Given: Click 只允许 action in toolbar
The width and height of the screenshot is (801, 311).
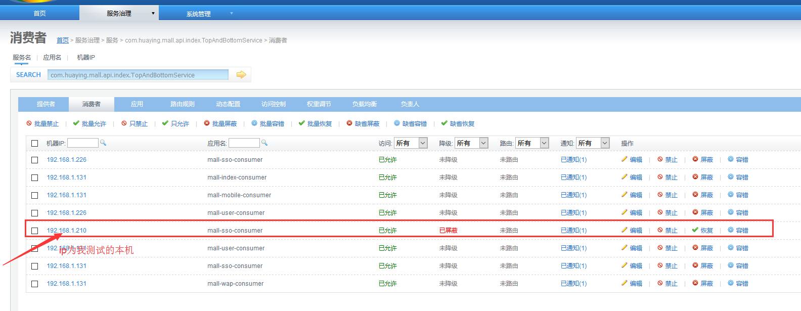Looking at the screenshot, I should tap(175, 124).
